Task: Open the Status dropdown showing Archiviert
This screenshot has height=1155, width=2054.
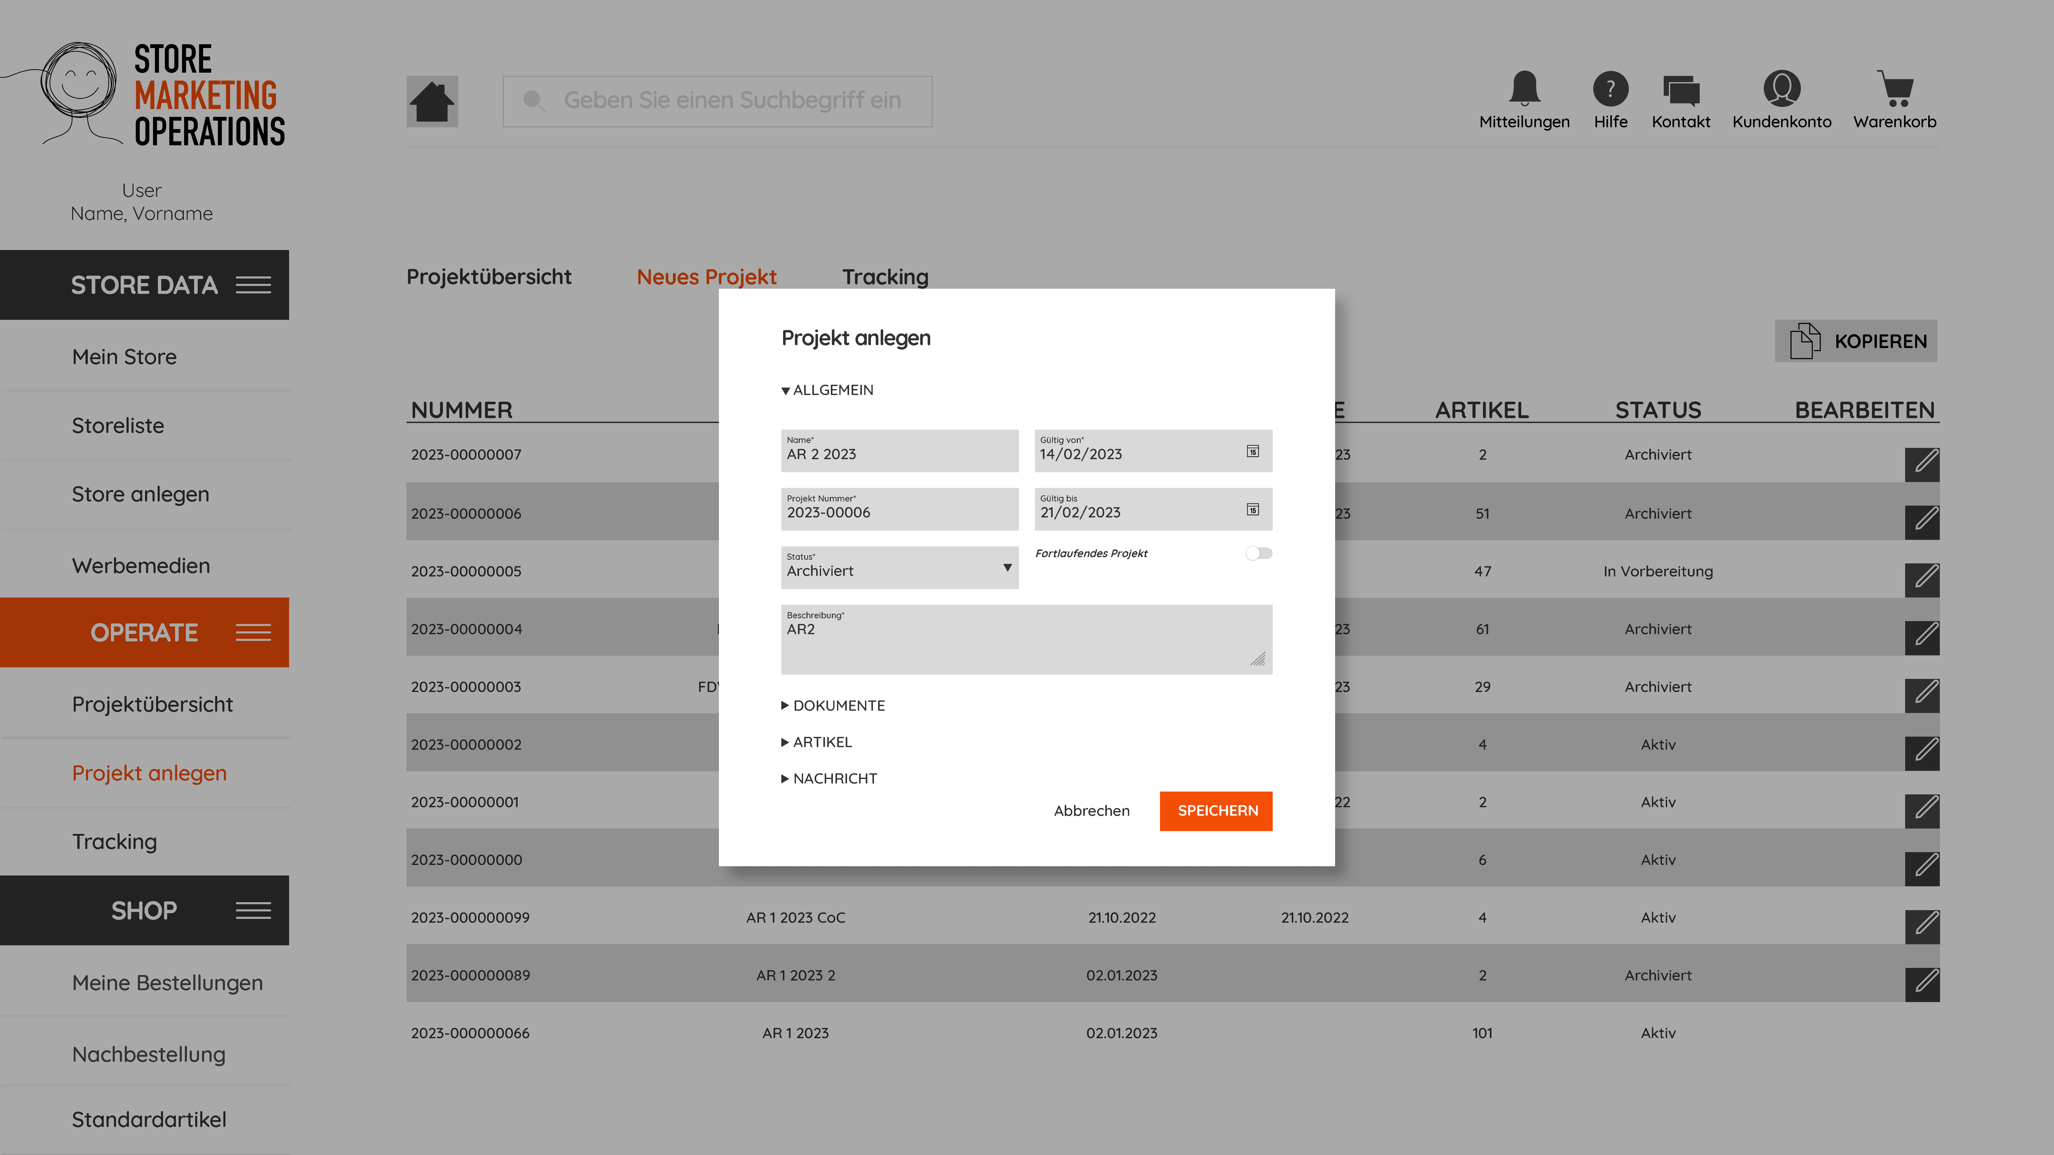Action: tap(899, 567)
